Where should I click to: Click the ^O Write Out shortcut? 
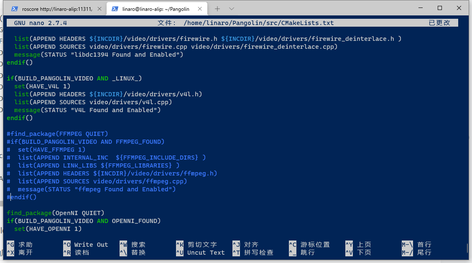(85, 244)
